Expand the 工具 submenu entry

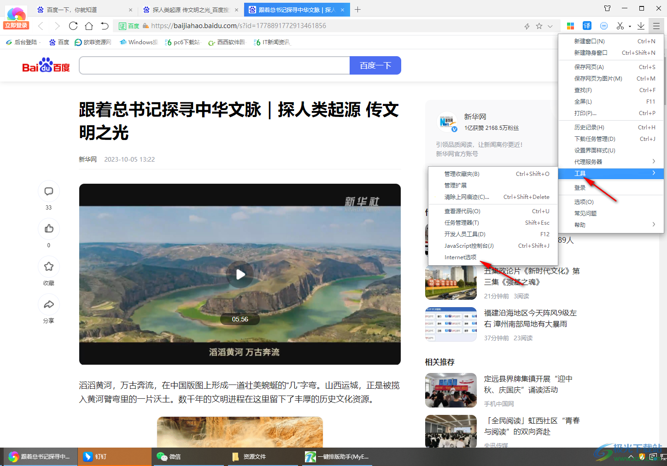(611, 173)
